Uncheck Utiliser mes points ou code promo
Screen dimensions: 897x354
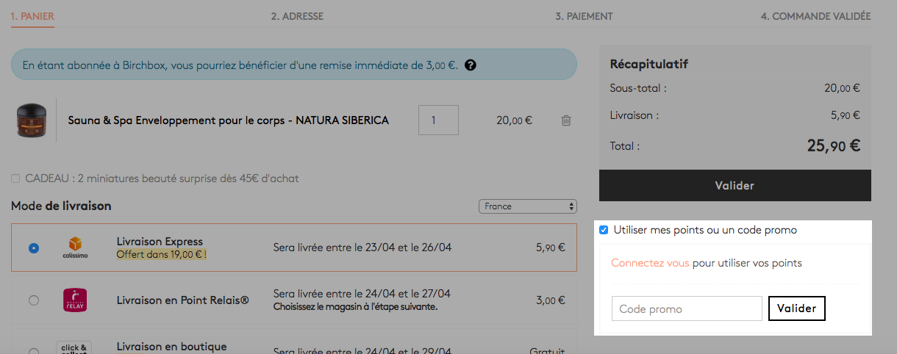tap(604, 230)
